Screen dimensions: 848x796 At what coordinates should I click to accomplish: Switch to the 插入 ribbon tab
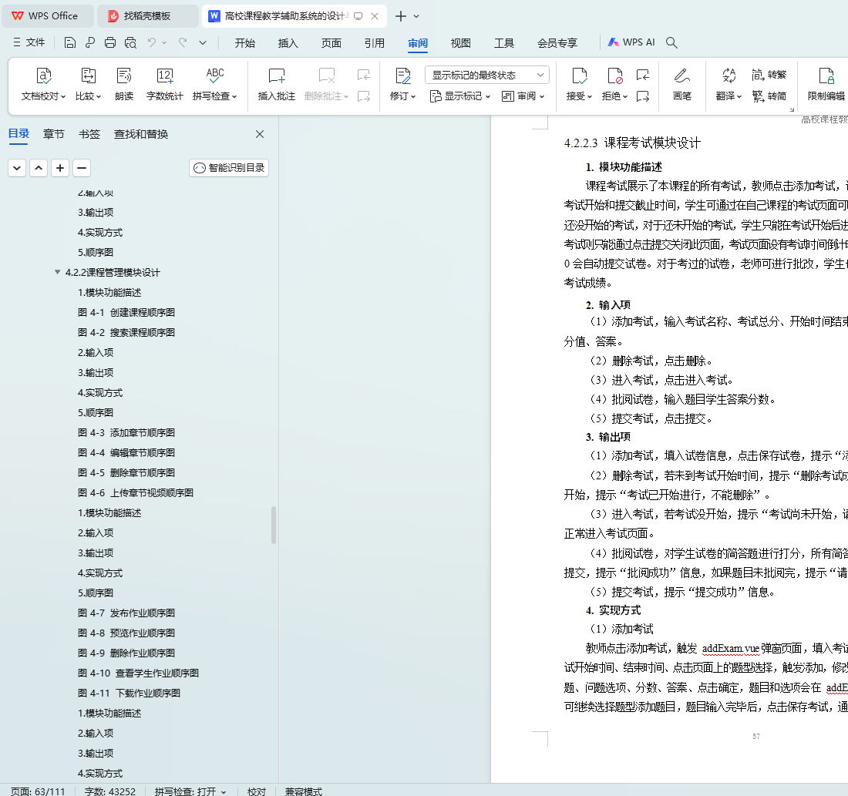pyautogui.click(x=288, y=42)
